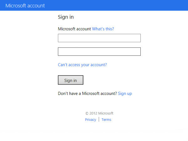188x141 pixels.
Task: Follow the Sign up link
Action: coord(125,93)
